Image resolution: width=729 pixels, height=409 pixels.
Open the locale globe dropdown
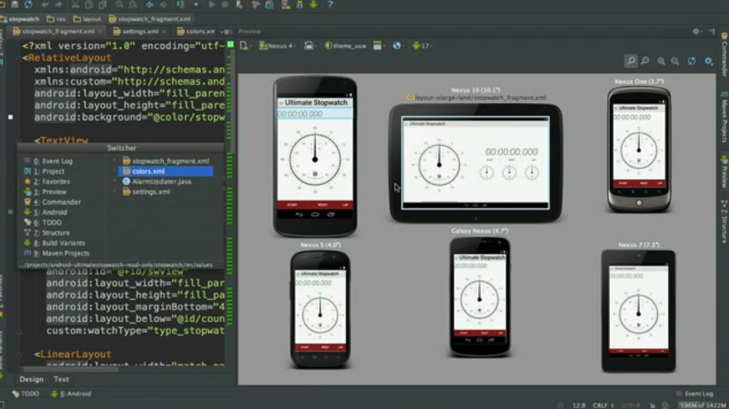coord(398,46)
